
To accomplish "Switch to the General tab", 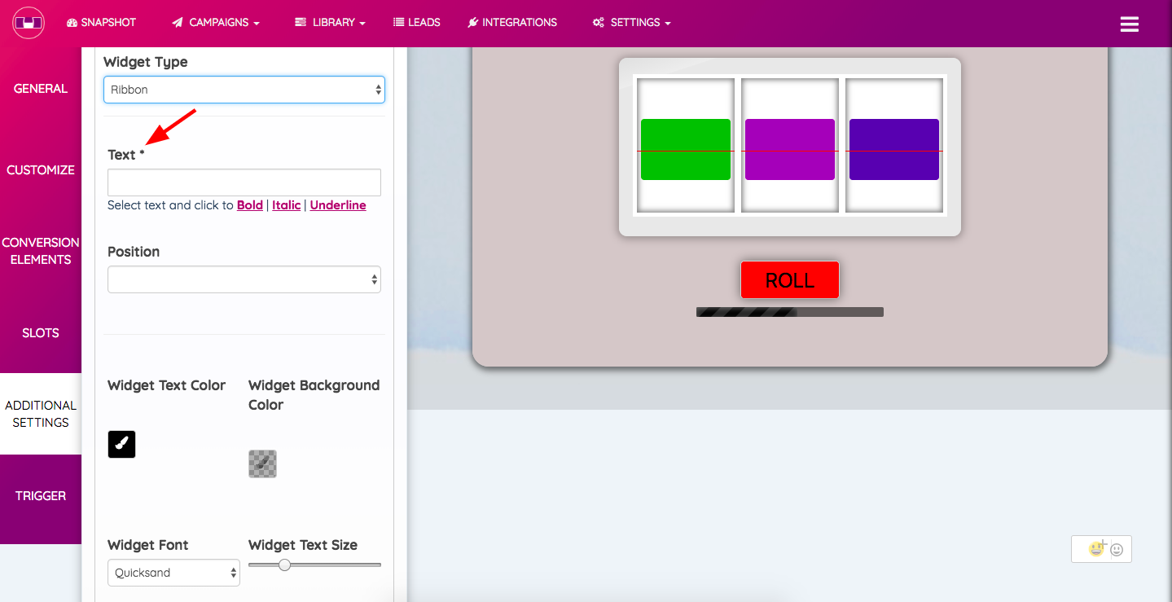I will (x=41, y=88).
